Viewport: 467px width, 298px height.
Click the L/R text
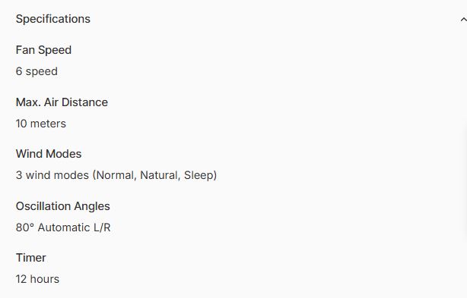pos(102,227)
